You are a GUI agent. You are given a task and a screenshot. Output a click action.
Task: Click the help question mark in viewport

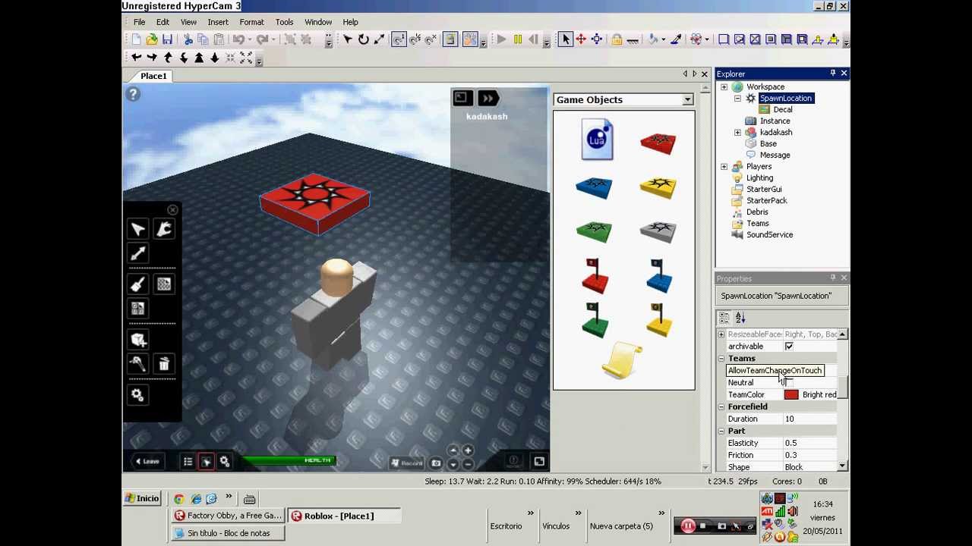[x=133, y=94]
